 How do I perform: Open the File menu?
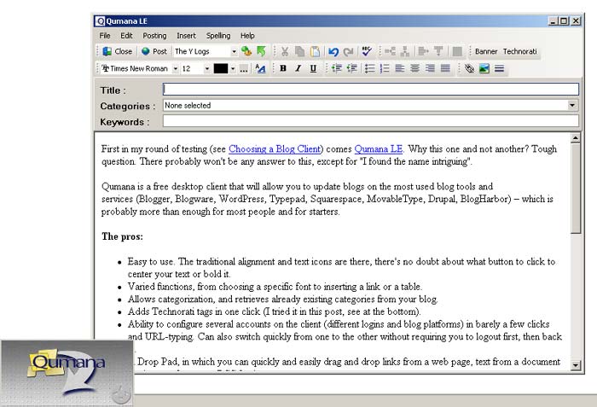point(105,36)
